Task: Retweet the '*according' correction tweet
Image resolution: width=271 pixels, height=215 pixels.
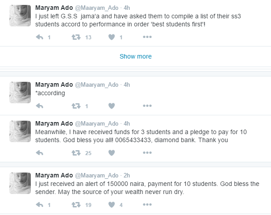Action: pos(76,105)
